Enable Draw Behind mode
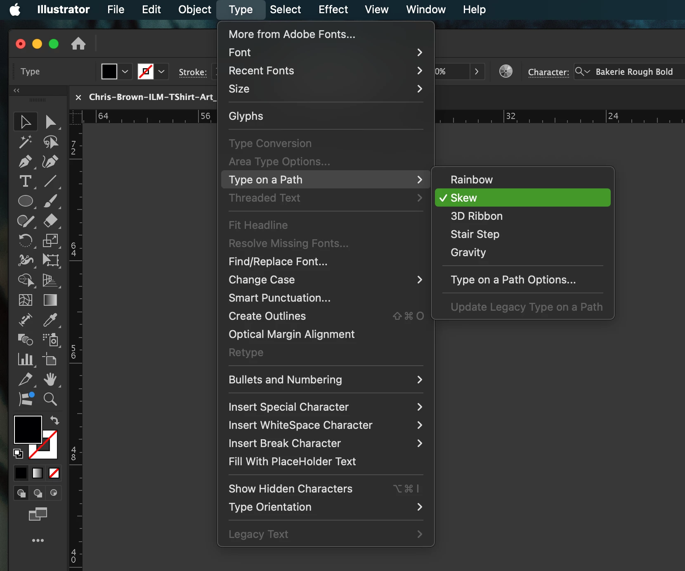The width and height of the screenshot is (685, 571). pyautogui.click(x=38, y=493)
